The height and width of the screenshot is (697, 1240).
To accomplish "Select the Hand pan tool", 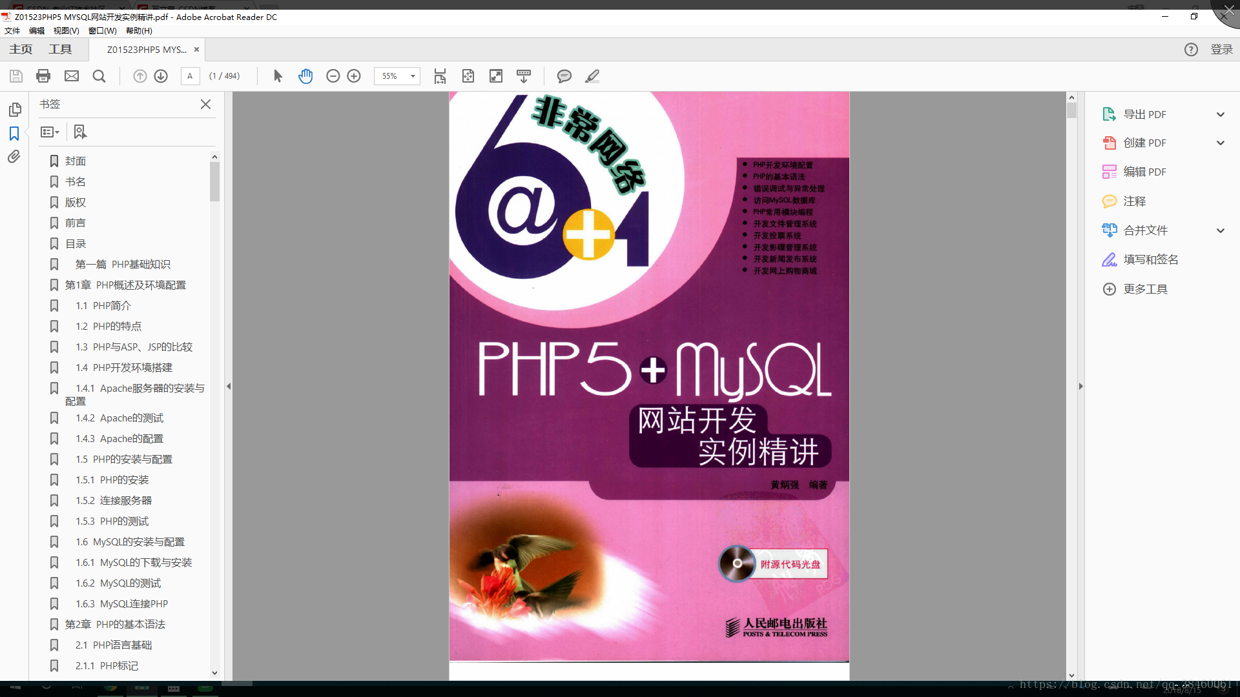I will (305, 76).
